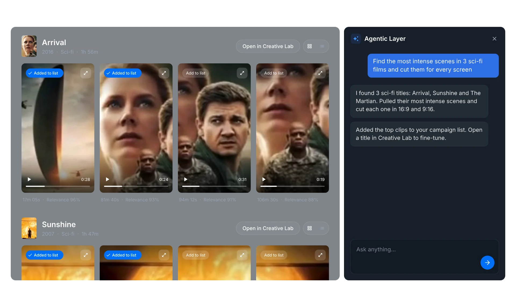The image size is (516, 290).
Task: Expand the Arrival 0:19 clip fullscreen
Action: (320, 73)
